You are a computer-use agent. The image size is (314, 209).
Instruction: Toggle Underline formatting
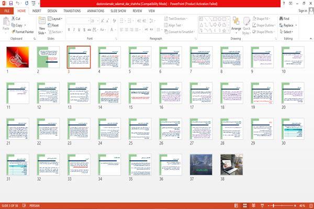[x=79, y=30]
